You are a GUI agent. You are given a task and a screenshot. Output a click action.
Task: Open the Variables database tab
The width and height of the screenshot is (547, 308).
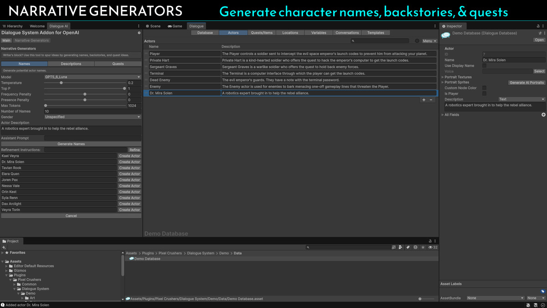(x=319, y=33)
